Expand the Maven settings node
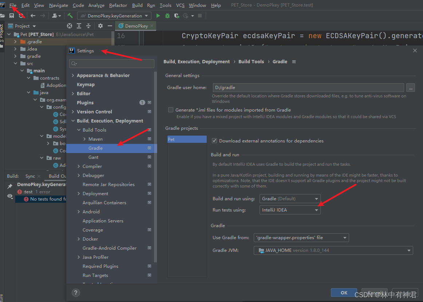Screen dimensions: 423x302 tap(84, 139)
